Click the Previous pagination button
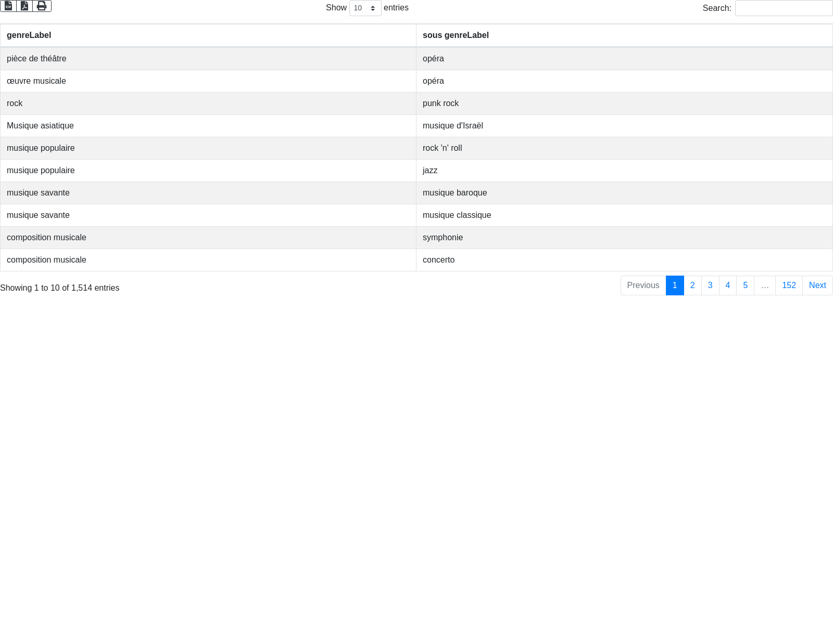The height and width of the screenshot is (624, 833). pyautogui.click(x=643, y=285)
